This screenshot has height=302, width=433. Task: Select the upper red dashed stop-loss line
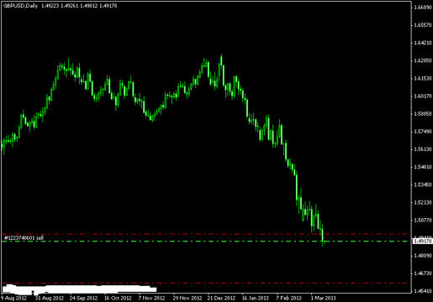[x=205, y=234]
